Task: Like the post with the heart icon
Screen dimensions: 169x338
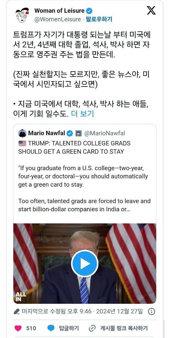Action: pyautogui.click(x=18, y=328)
